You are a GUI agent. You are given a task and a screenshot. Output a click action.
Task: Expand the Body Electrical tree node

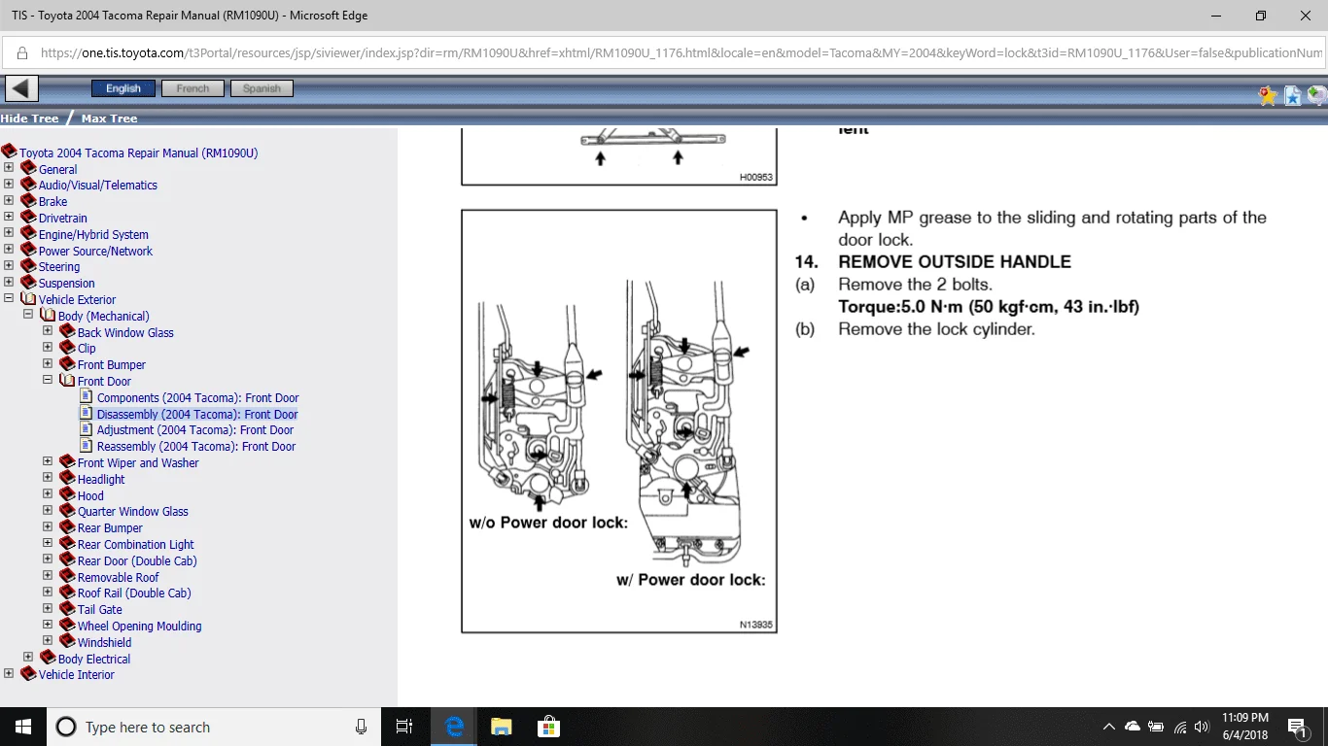[28, 658]
